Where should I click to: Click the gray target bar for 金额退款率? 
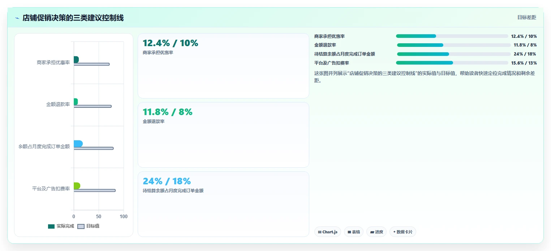tap(92, 106)
